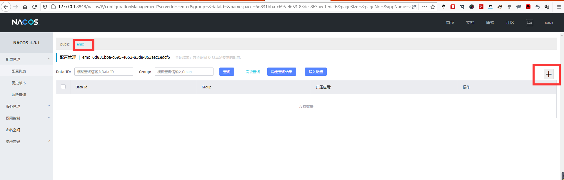Toggle the select-all checkbox in table header

click(x=63, y=87)
